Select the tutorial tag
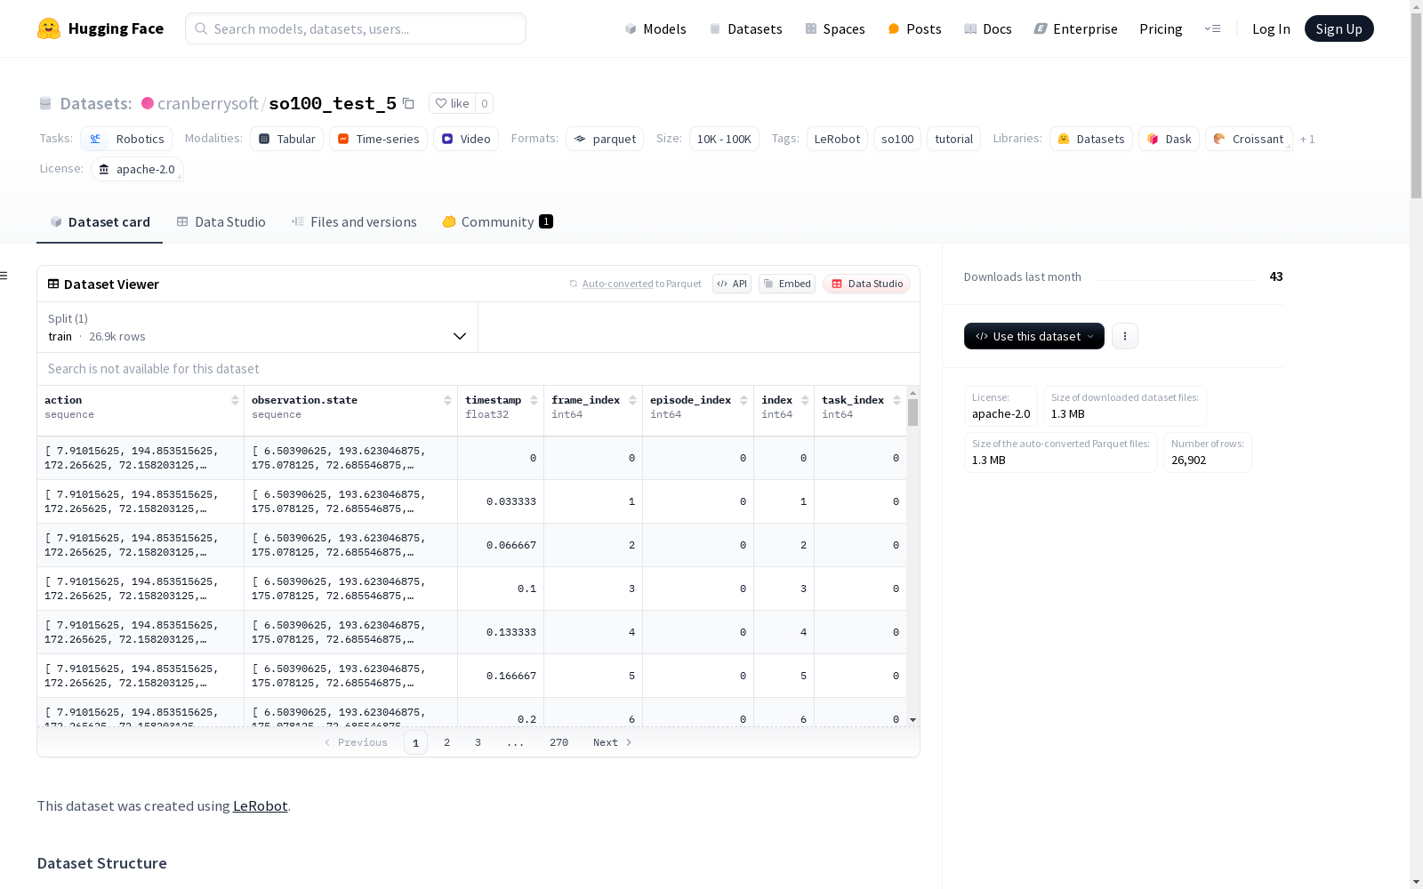This screenshot has width=1423, height=889. (x=953, y=139)
